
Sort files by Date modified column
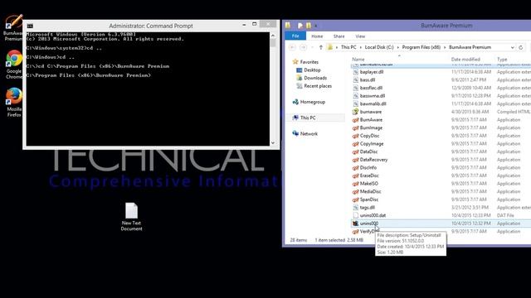click(465, 60)
